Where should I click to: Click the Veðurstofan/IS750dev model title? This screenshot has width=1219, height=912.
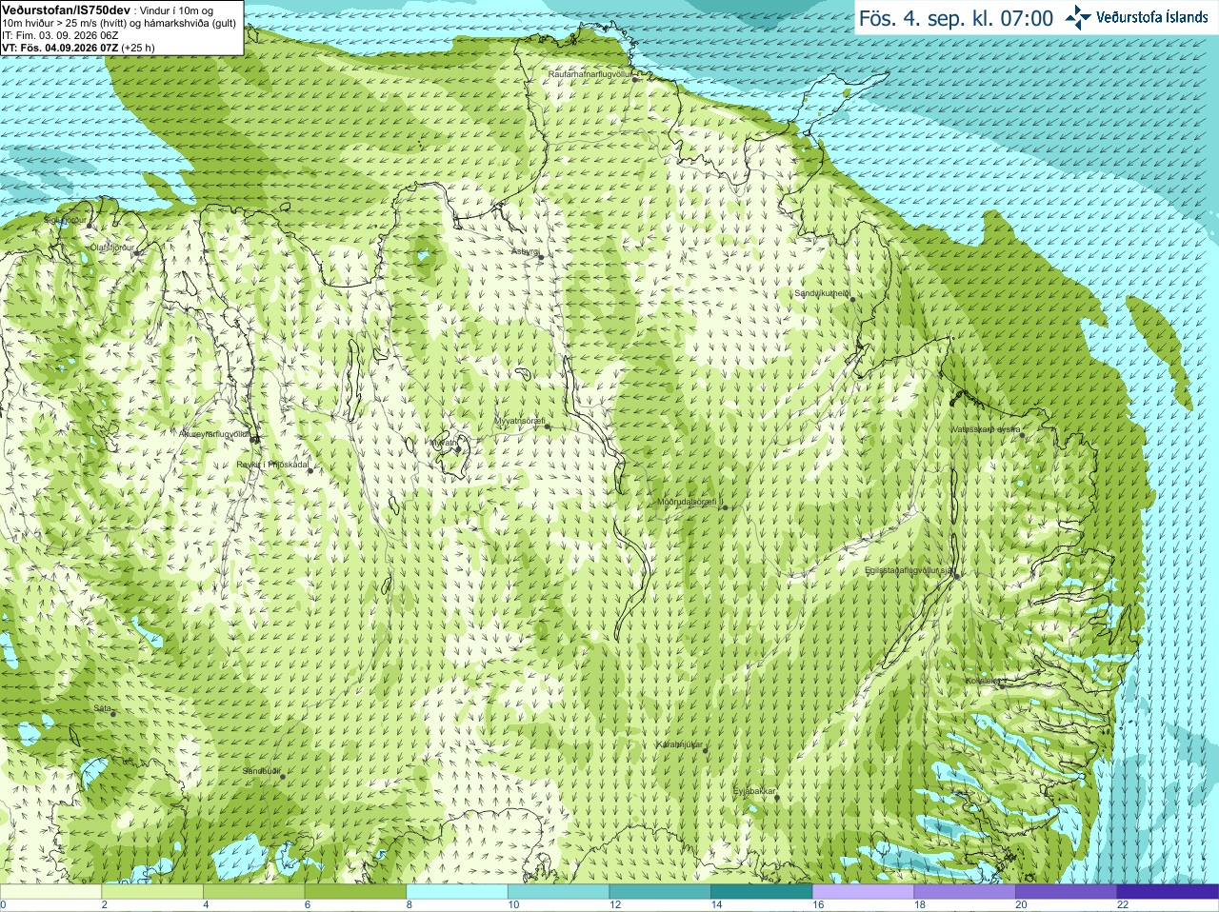pos(67,10)
